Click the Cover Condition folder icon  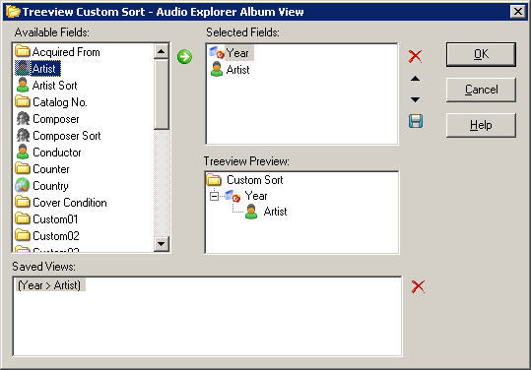point(23,202)
